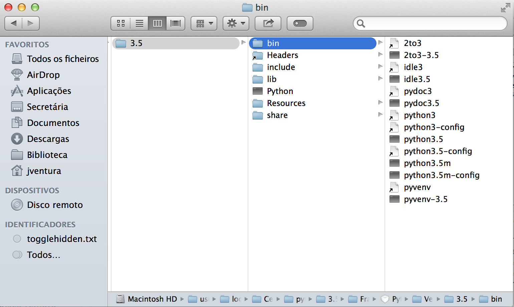Expand the include folder arrow

point(380,67)
